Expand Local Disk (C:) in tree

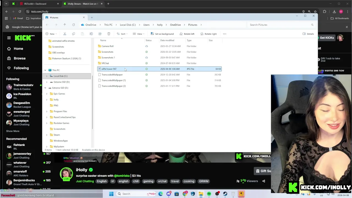(x=46, y=76)
